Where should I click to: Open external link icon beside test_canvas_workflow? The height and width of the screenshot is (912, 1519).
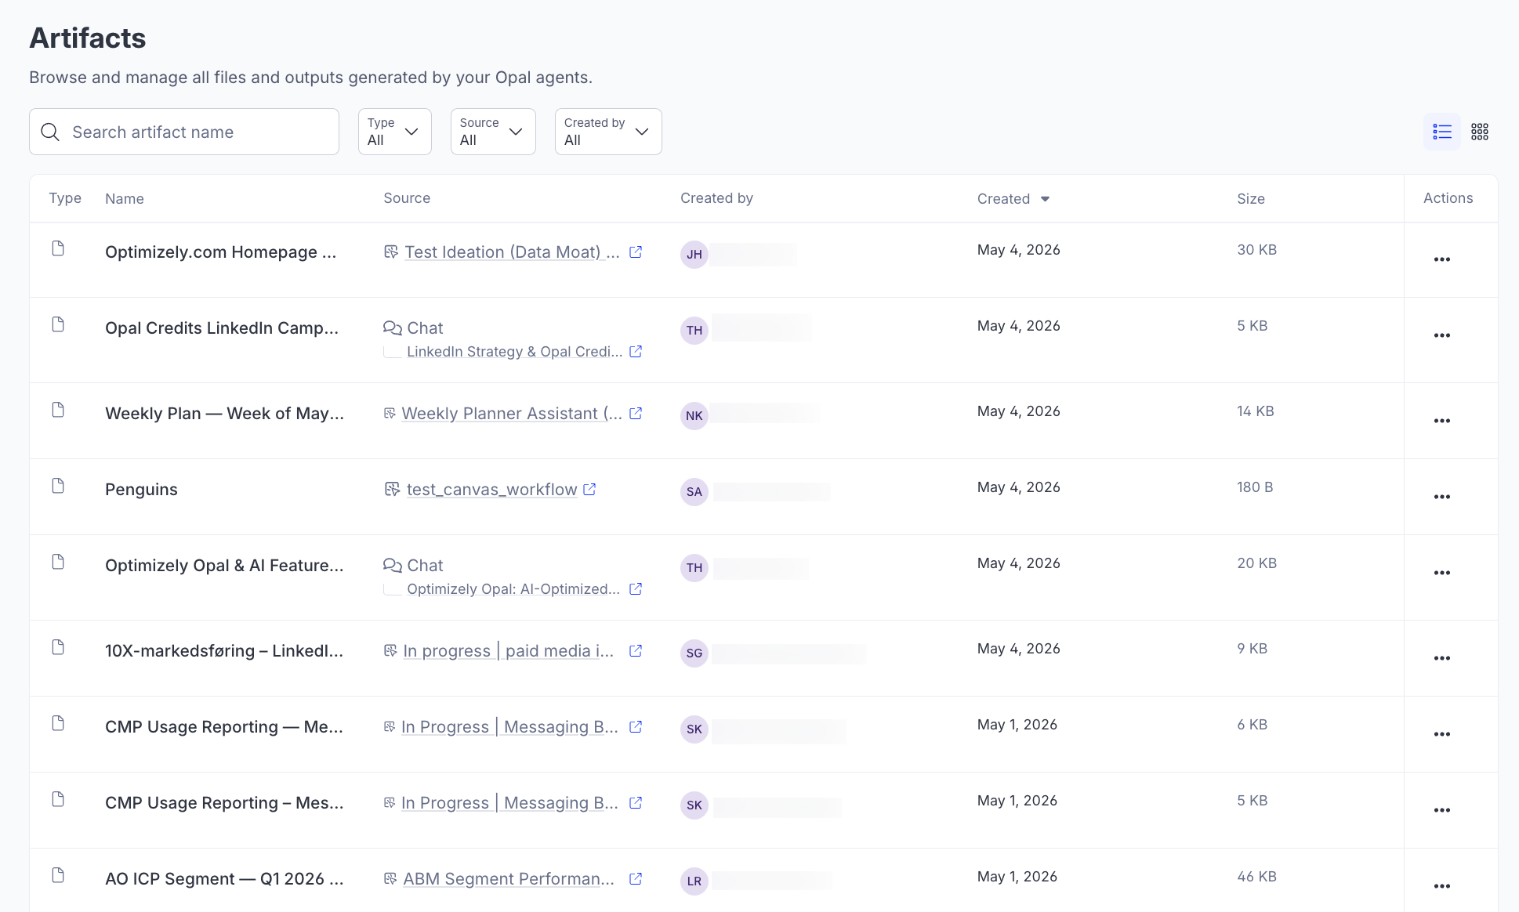589,489
